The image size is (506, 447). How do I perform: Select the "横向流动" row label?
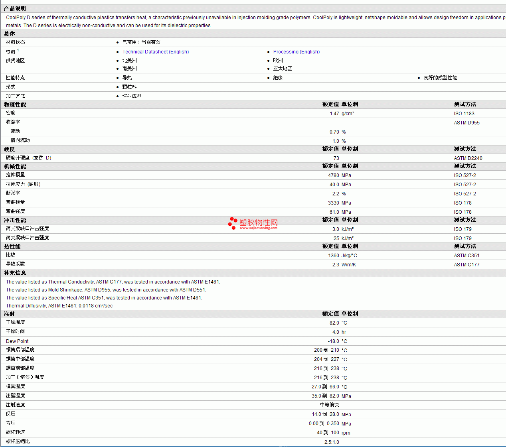tap(20, 140)
